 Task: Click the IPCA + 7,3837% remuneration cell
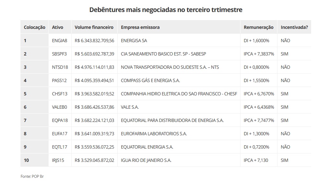click(x=259, y=54)
